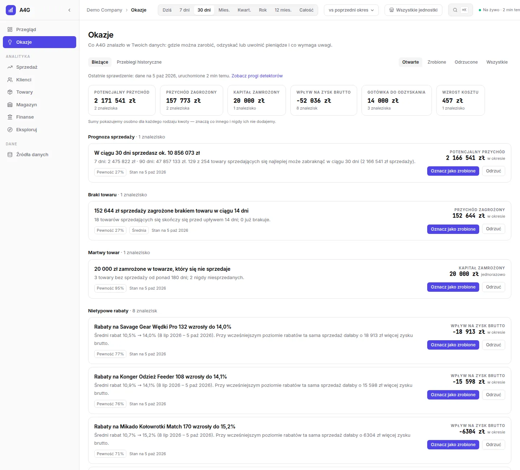
Task: Open Przegląd from the sidebar
Action: pyautogui.click(x=39, y=30)
